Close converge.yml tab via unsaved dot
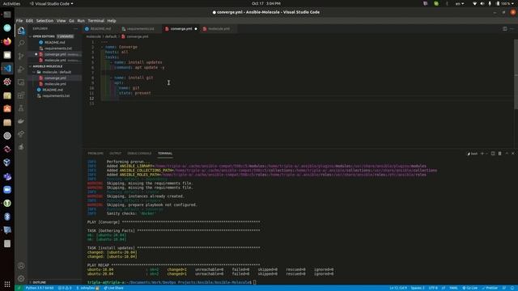This screenshot has height=291, width=518. [x=196, y=29]
